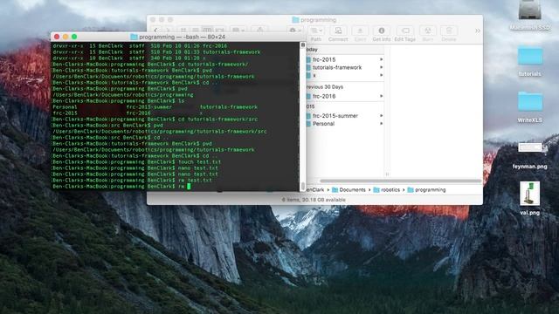Expand the tutorials-framework folder arrow

[381, 67]
